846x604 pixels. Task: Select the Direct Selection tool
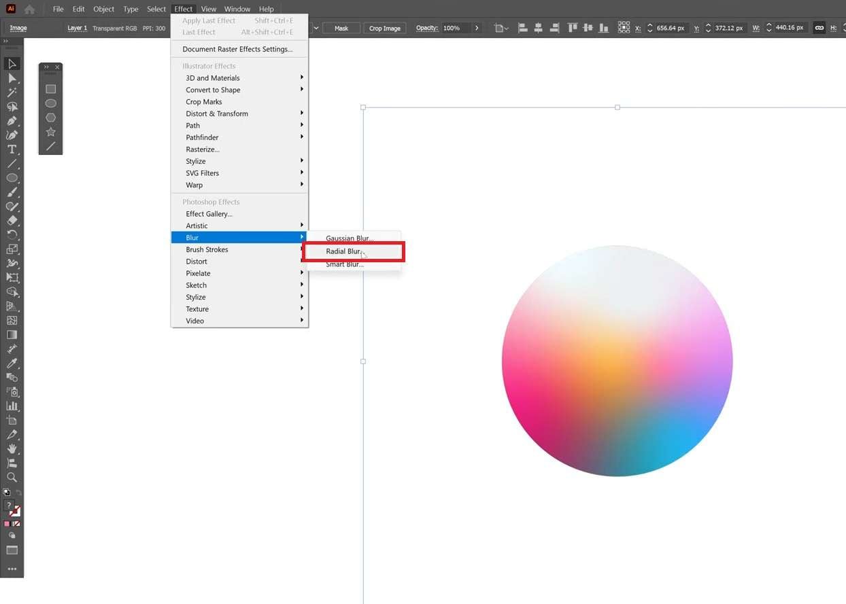coord(12,78)
